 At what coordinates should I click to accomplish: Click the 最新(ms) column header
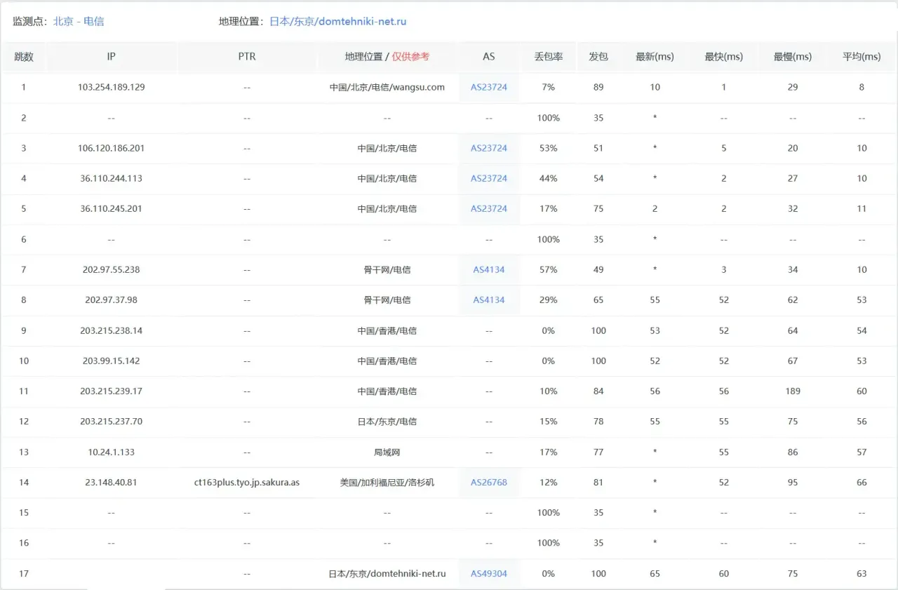click(655, 57)
